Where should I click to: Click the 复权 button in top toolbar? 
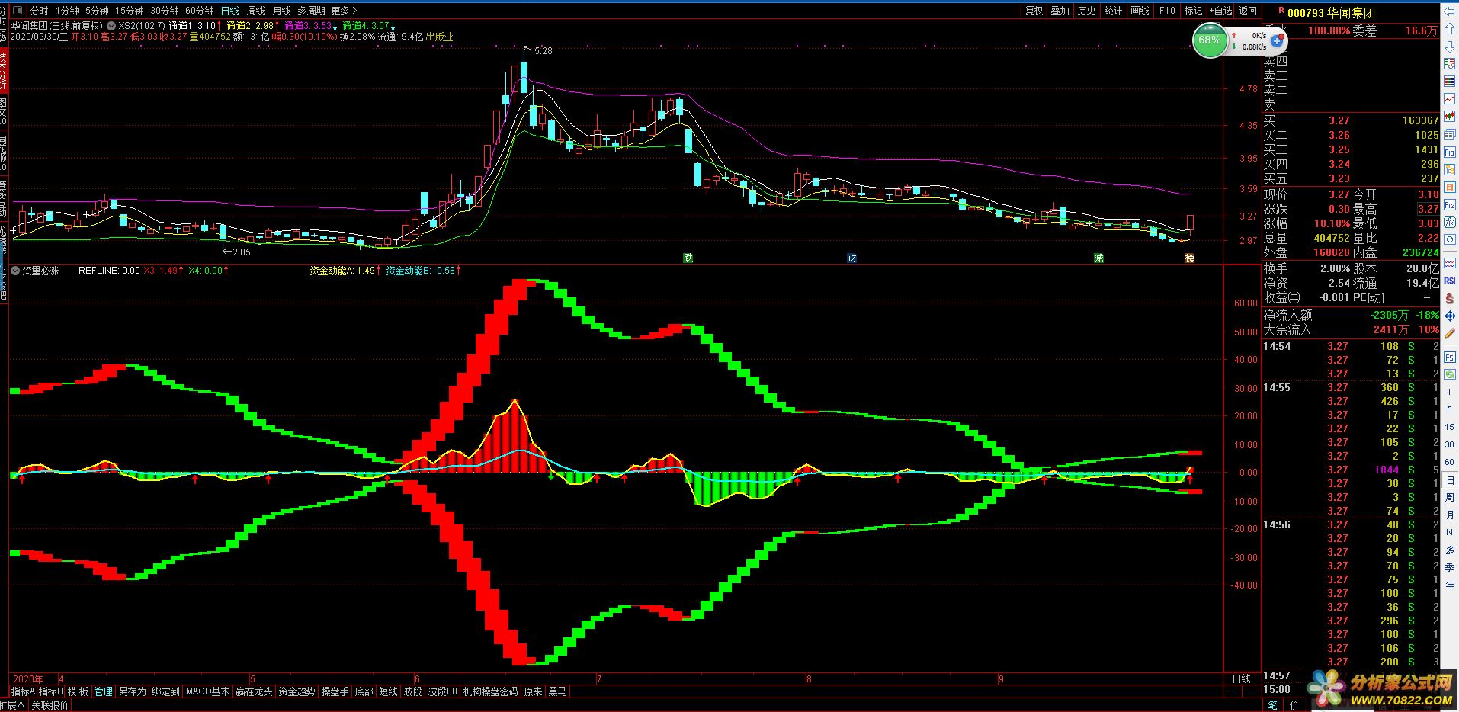click(1034, 11)
